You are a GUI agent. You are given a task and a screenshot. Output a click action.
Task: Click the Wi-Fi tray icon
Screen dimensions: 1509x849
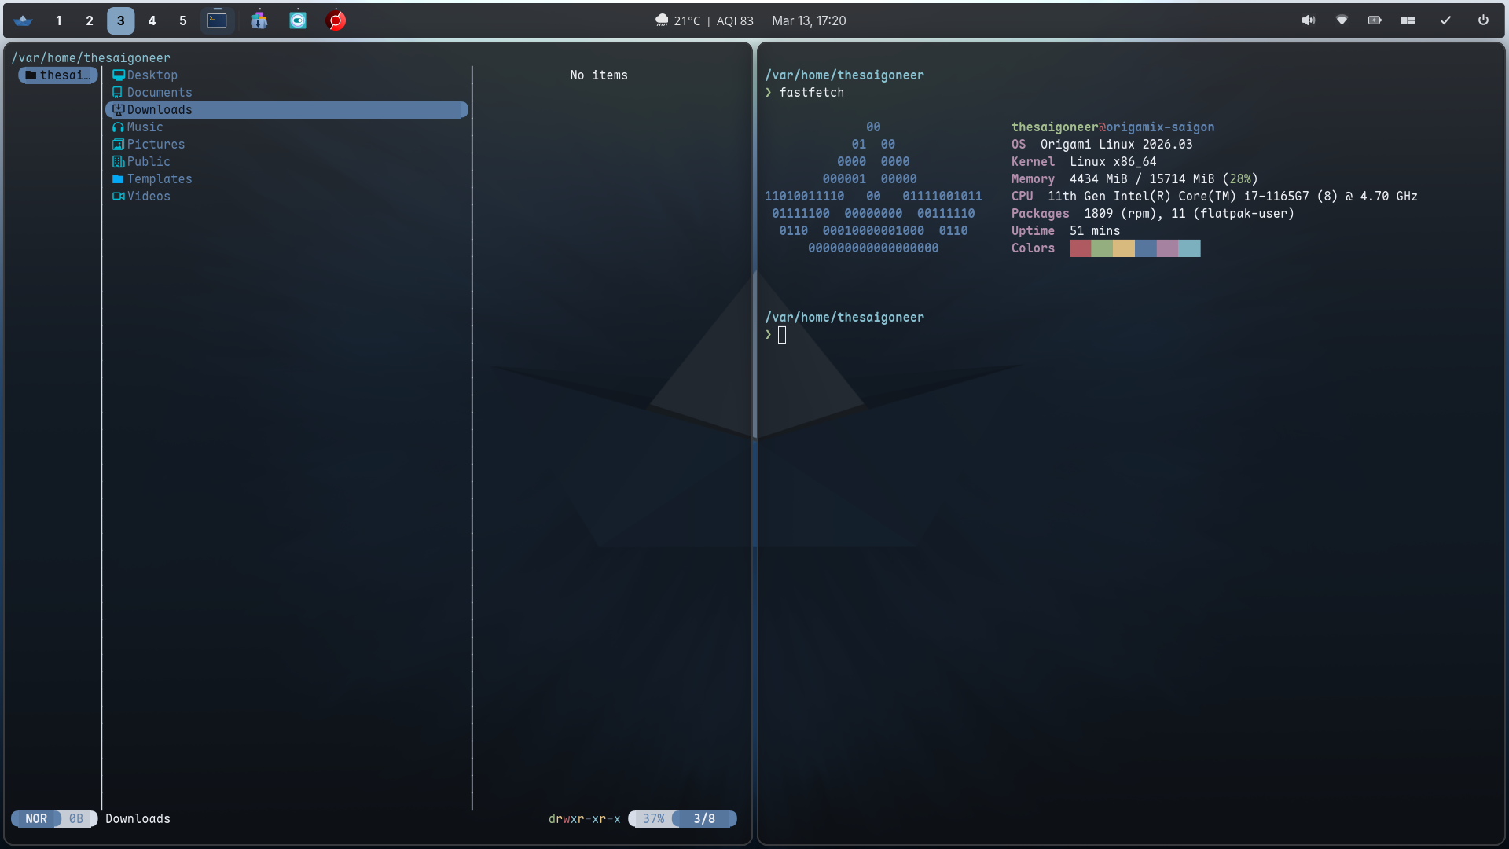(x=1342, y=20)
